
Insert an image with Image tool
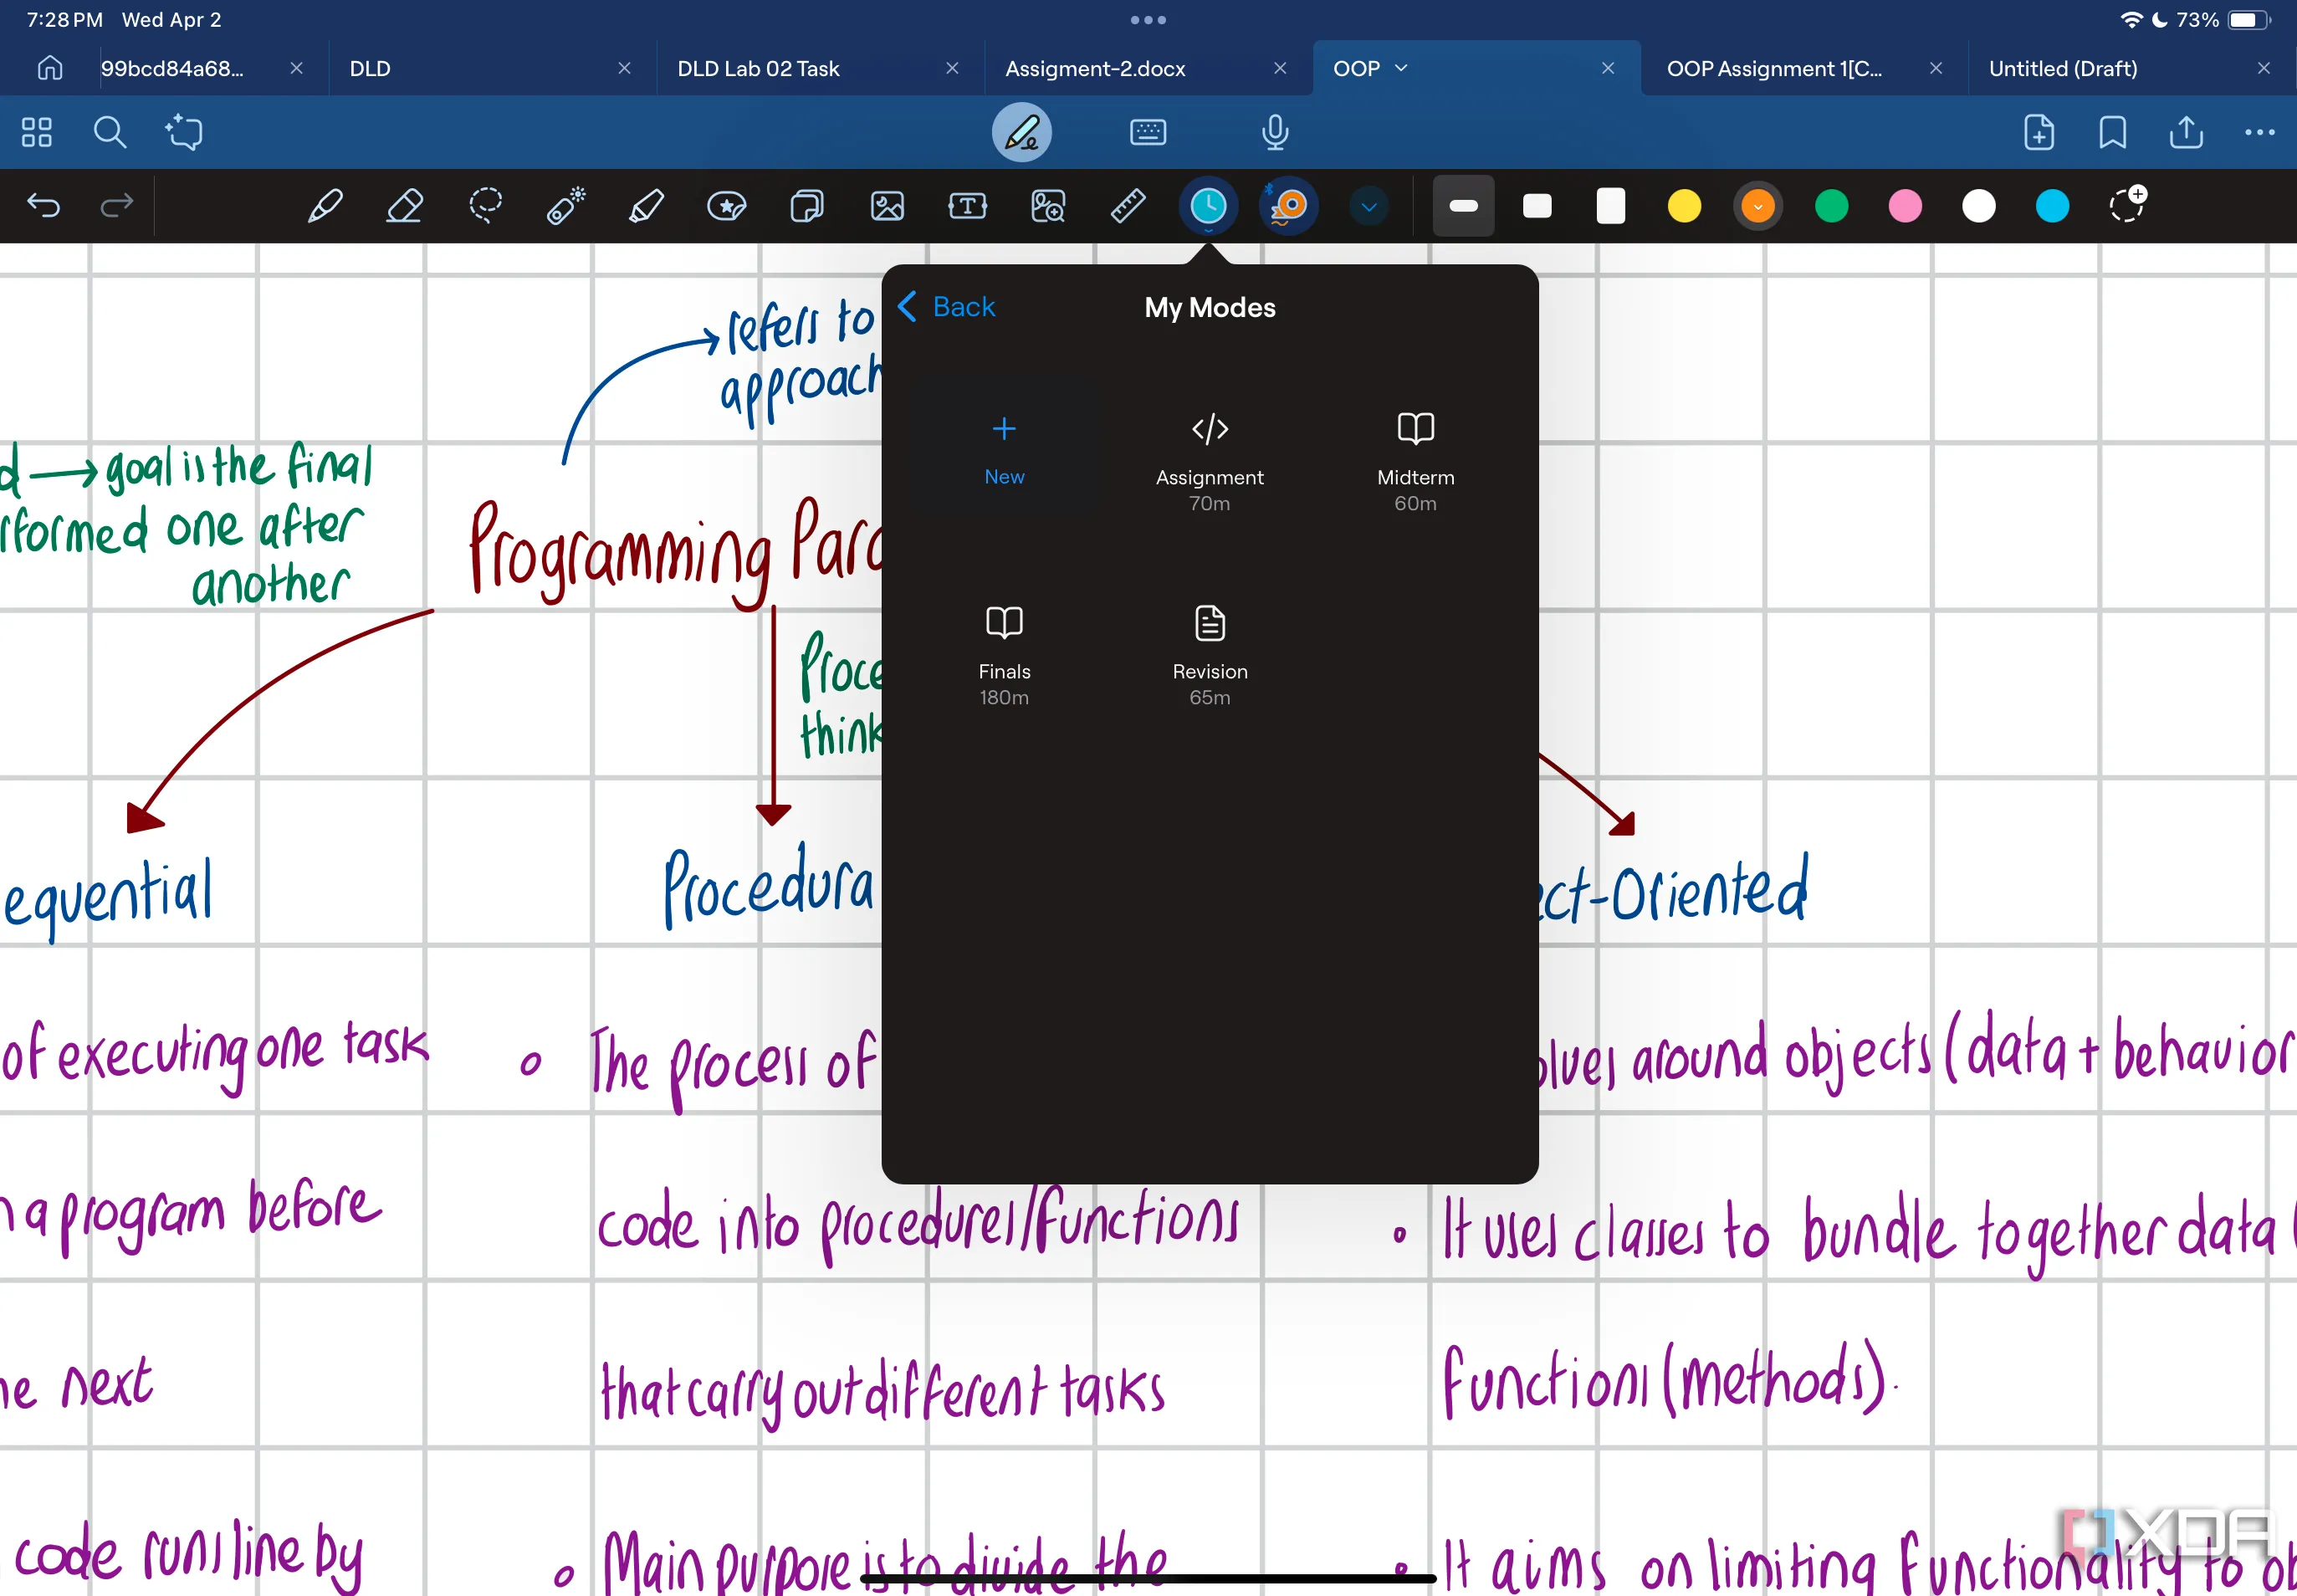[887, 206]
